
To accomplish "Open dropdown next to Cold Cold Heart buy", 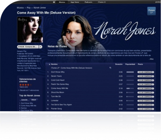I will pyautogui.click(x=153, y=80).
